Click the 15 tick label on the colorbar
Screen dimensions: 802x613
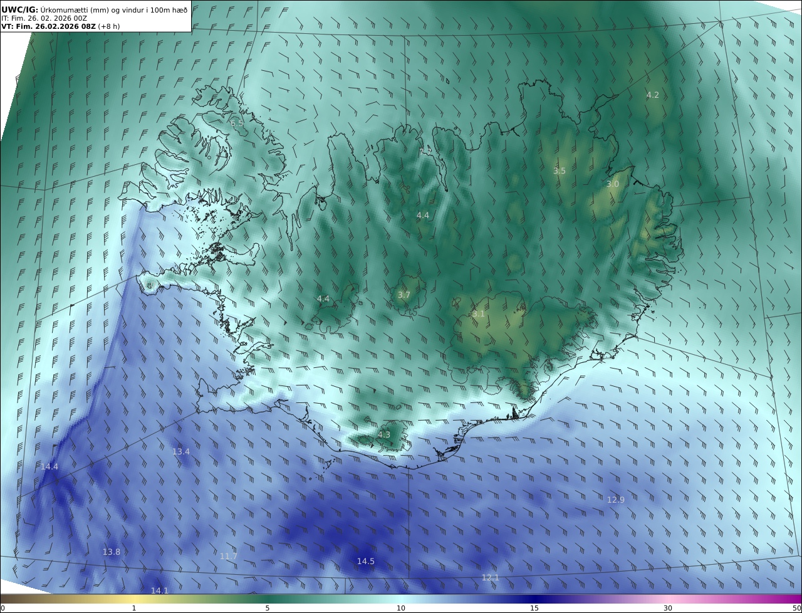pos(534,608)
